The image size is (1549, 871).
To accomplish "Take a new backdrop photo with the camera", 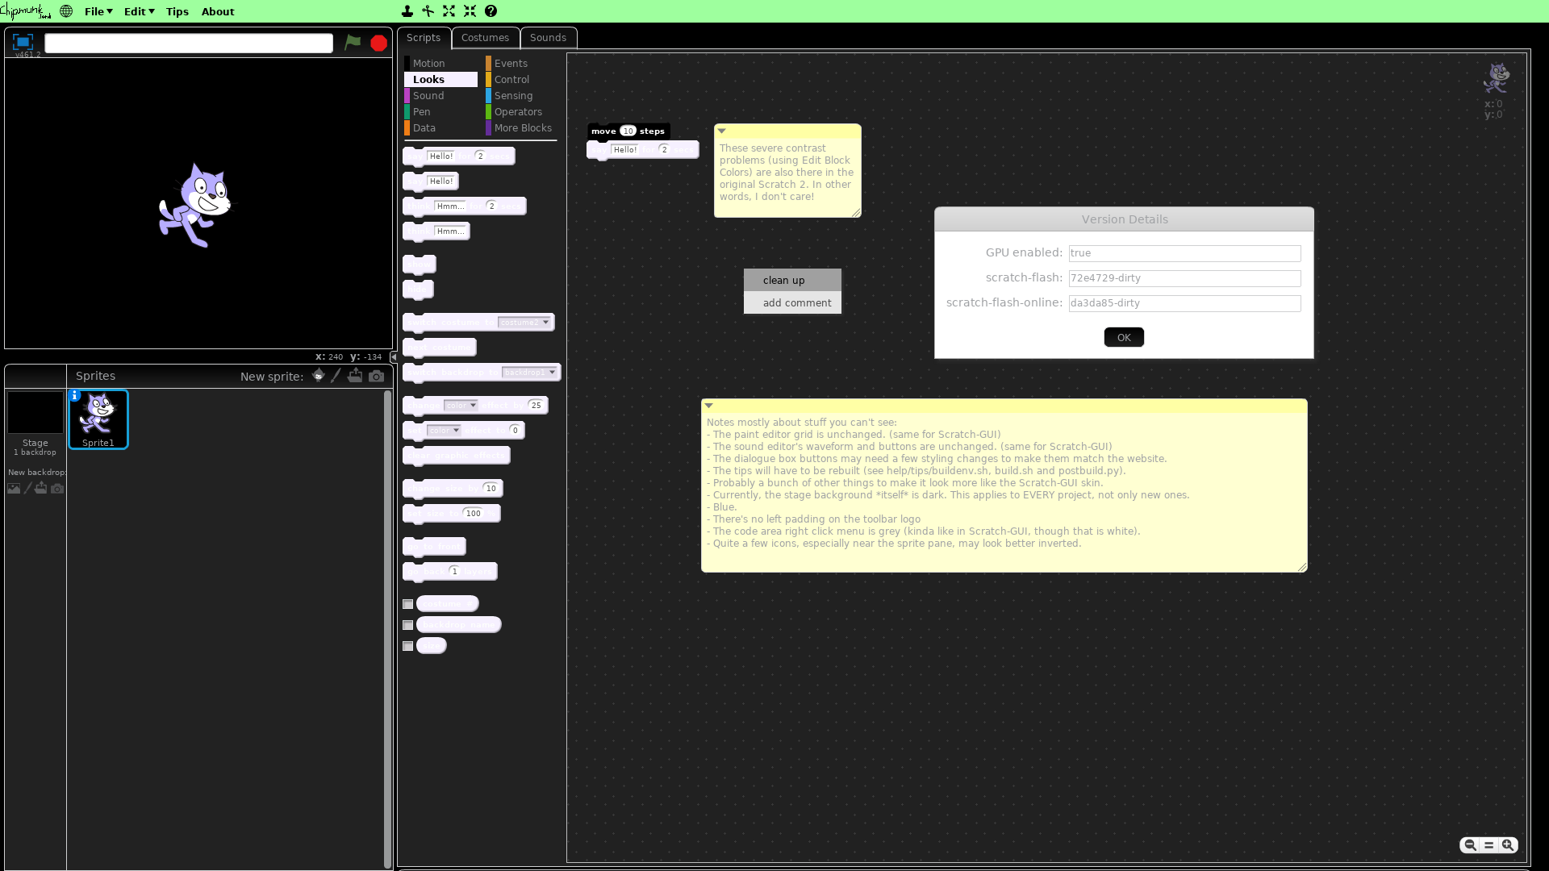I will 57,488.
